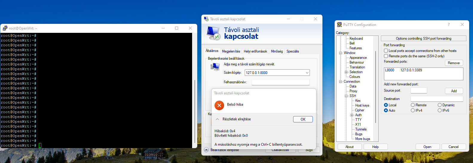
Task: Select Tunnels in the category tree
Action: coord(361,129)
